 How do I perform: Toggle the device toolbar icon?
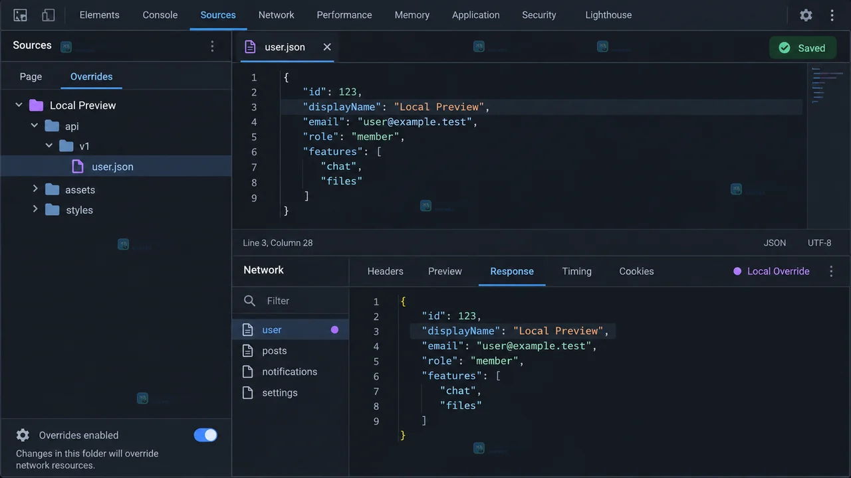[x=48, y=15]
